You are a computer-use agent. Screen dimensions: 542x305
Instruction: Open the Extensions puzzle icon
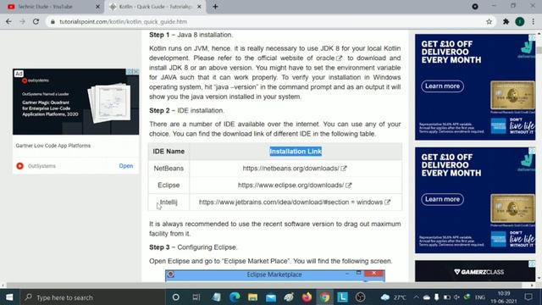pos(506,21)
